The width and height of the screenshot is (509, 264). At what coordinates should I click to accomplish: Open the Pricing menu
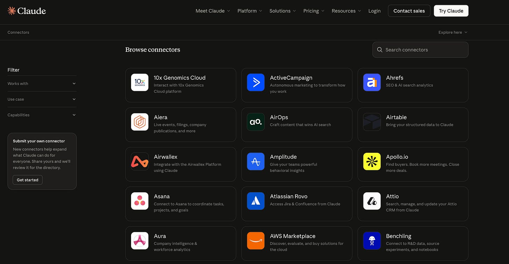314,11
